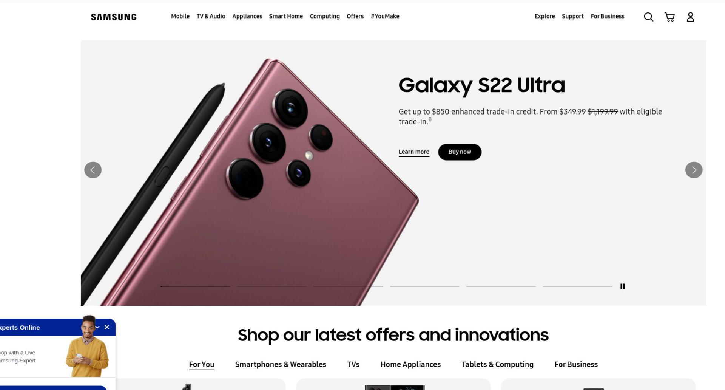Viewport: 725px width, 390px height.
Task: Jump to the fourth carousel slide indicator
Action: [424, 287]
